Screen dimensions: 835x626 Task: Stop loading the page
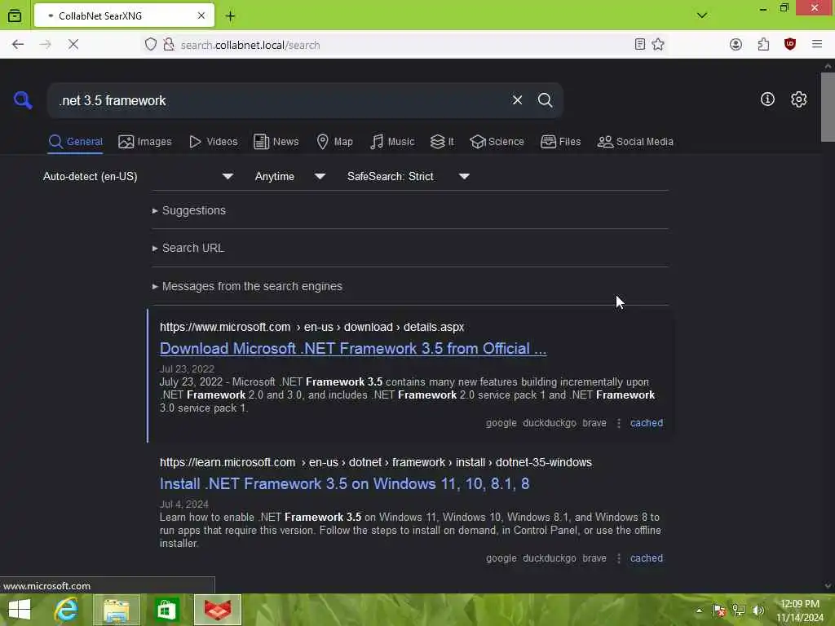pyautogui.click(x=73, y=45)
